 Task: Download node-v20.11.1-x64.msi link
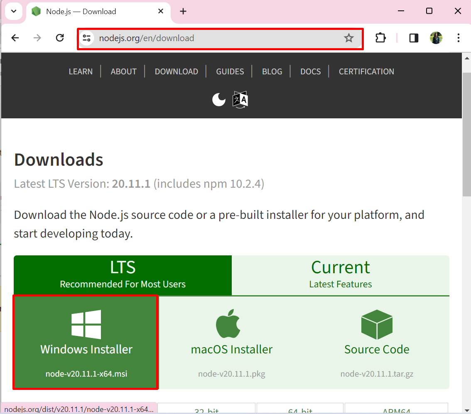[x=86, y=374]
